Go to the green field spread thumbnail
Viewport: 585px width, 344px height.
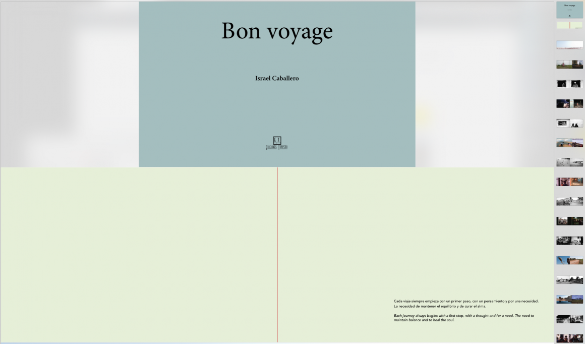(569, 65)
